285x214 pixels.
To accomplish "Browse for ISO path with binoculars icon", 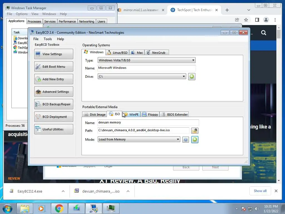I will tap(195, 130).
